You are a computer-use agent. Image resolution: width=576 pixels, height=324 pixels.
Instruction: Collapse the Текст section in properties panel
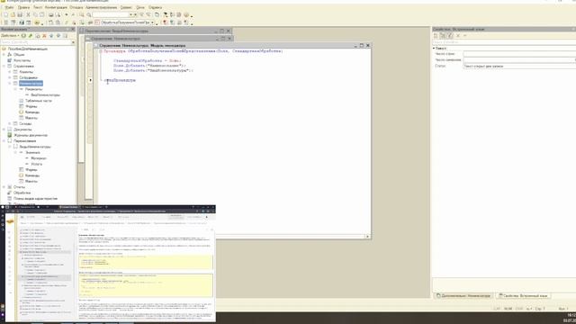pyautogui.click(x=434, y=48)
